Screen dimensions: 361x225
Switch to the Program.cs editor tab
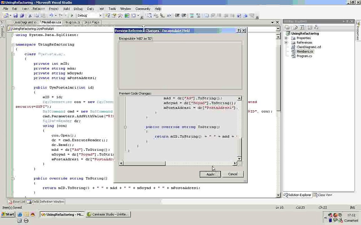72,22
